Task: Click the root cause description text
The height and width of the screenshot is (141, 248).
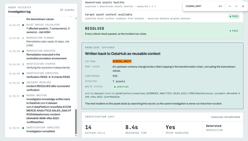Action: click(174, 69)
